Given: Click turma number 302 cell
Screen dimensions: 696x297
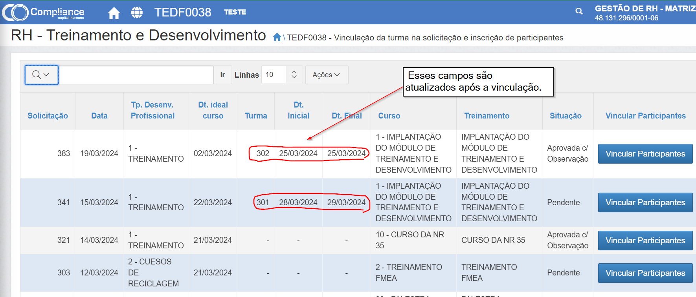Looking at the screenshot, I should tap(263, 153).
